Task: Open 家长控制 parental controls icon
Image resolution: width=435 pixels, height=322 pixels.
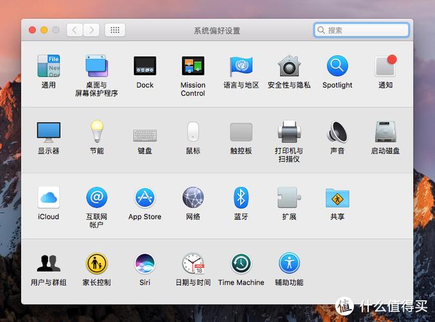Action: coord(97,263)
